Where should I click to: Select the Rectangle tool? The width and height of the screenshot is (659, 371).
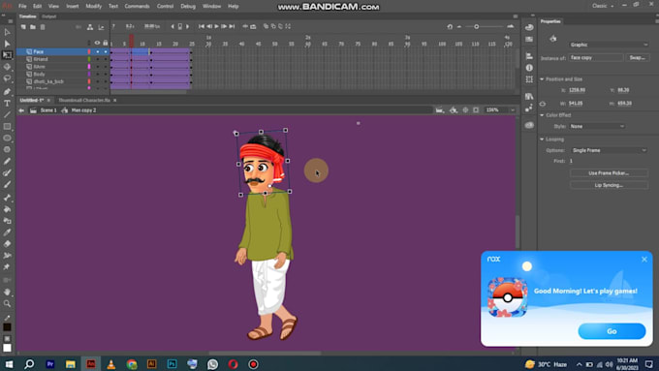7,127
